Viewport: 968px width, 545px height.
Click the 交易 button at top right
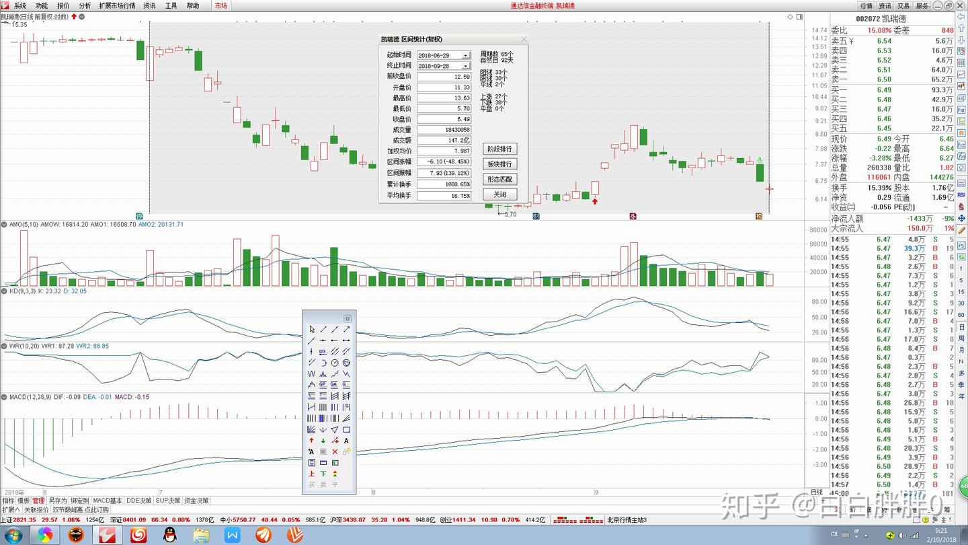click(x=903, y=5)
